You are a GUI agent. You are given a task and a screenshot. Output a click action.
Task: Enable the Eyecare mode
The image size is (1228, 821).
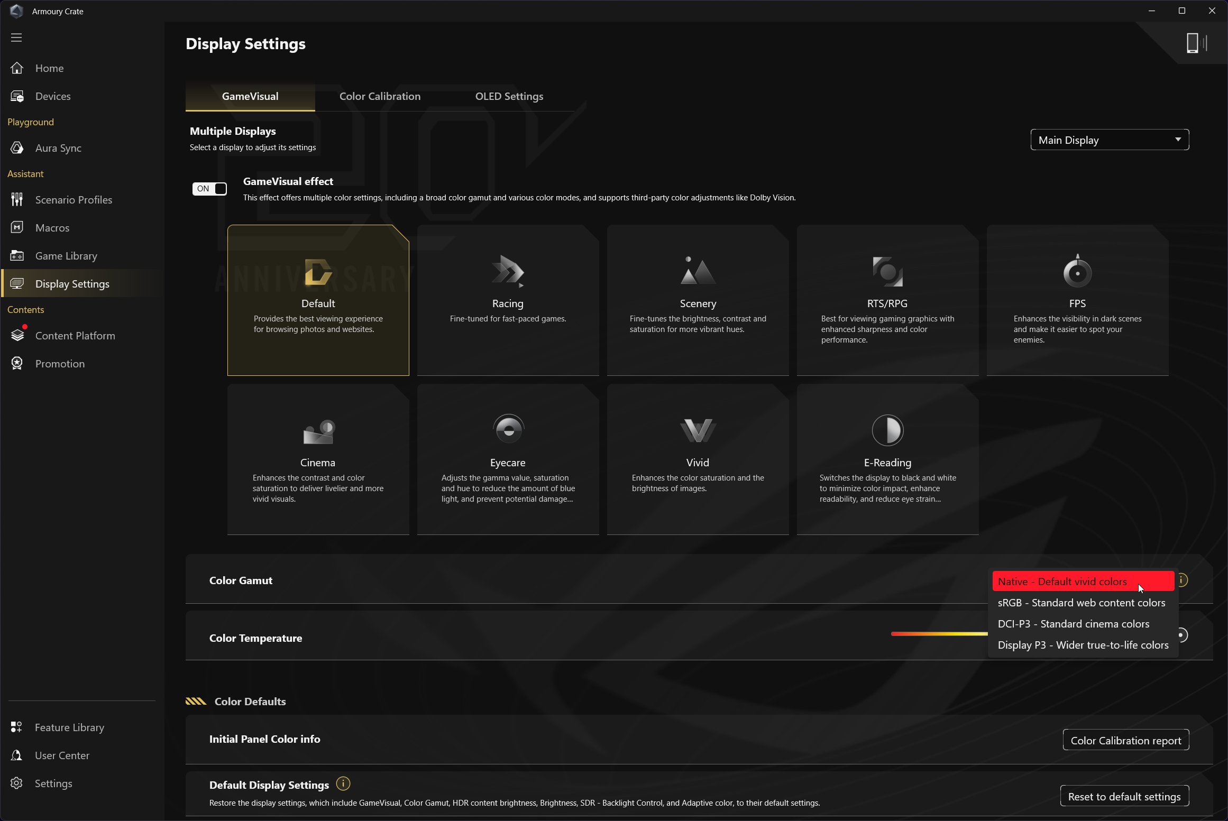[508, 459]
